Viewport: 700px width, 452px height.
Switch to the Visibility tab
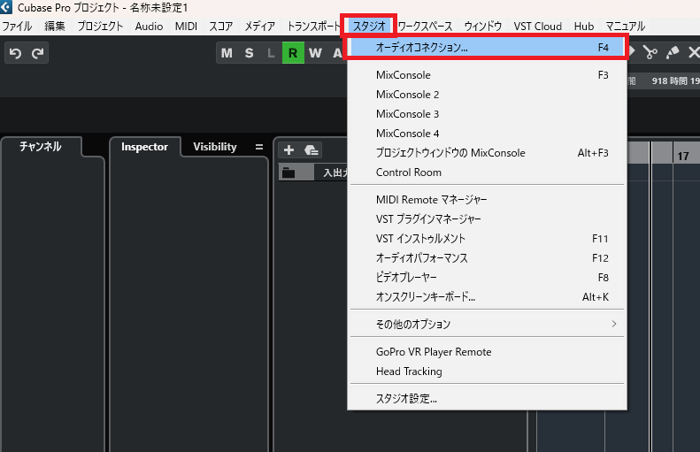215,147
